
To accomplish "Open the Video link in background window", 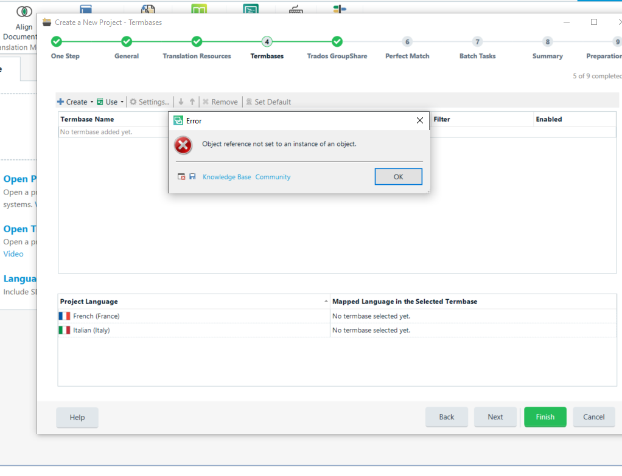I will (x=13, y=254).
